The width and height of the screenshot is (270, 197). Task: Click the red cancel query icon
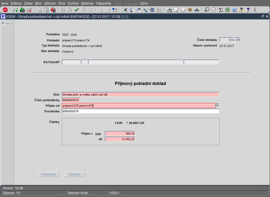pos(53,10)
